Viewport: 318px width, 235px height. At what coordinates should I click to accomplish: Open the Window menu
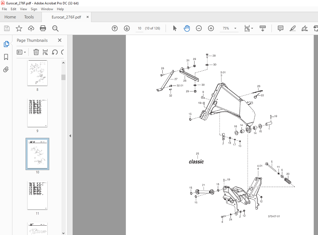[47, 9]
